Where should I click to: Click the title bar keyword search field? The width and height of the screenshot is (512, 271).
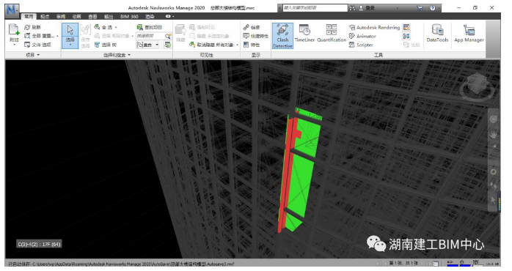[x=315, y=8]
